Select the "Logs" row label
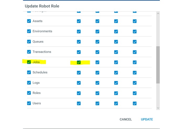Screen dimensions: 182x129 (36, 83)
